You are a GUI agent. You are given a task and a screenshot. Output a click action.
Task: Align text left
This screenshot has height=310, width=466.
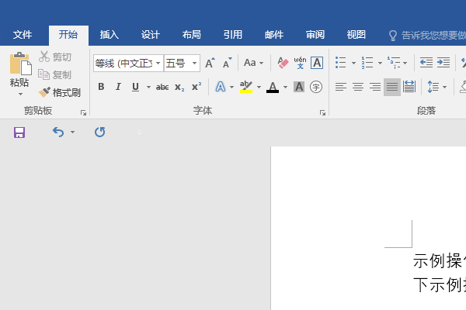341,87
